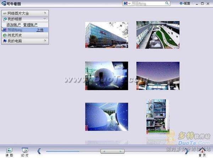Open 浏览历史 menu item
This screenshot has width=213, height=158.
[15, 35]
